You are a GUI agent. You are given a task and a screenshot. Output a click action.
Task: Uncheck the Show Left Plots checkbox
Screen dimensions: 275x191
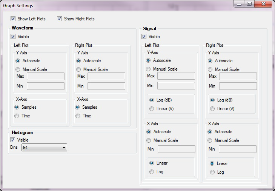click(x=13, y=19)
